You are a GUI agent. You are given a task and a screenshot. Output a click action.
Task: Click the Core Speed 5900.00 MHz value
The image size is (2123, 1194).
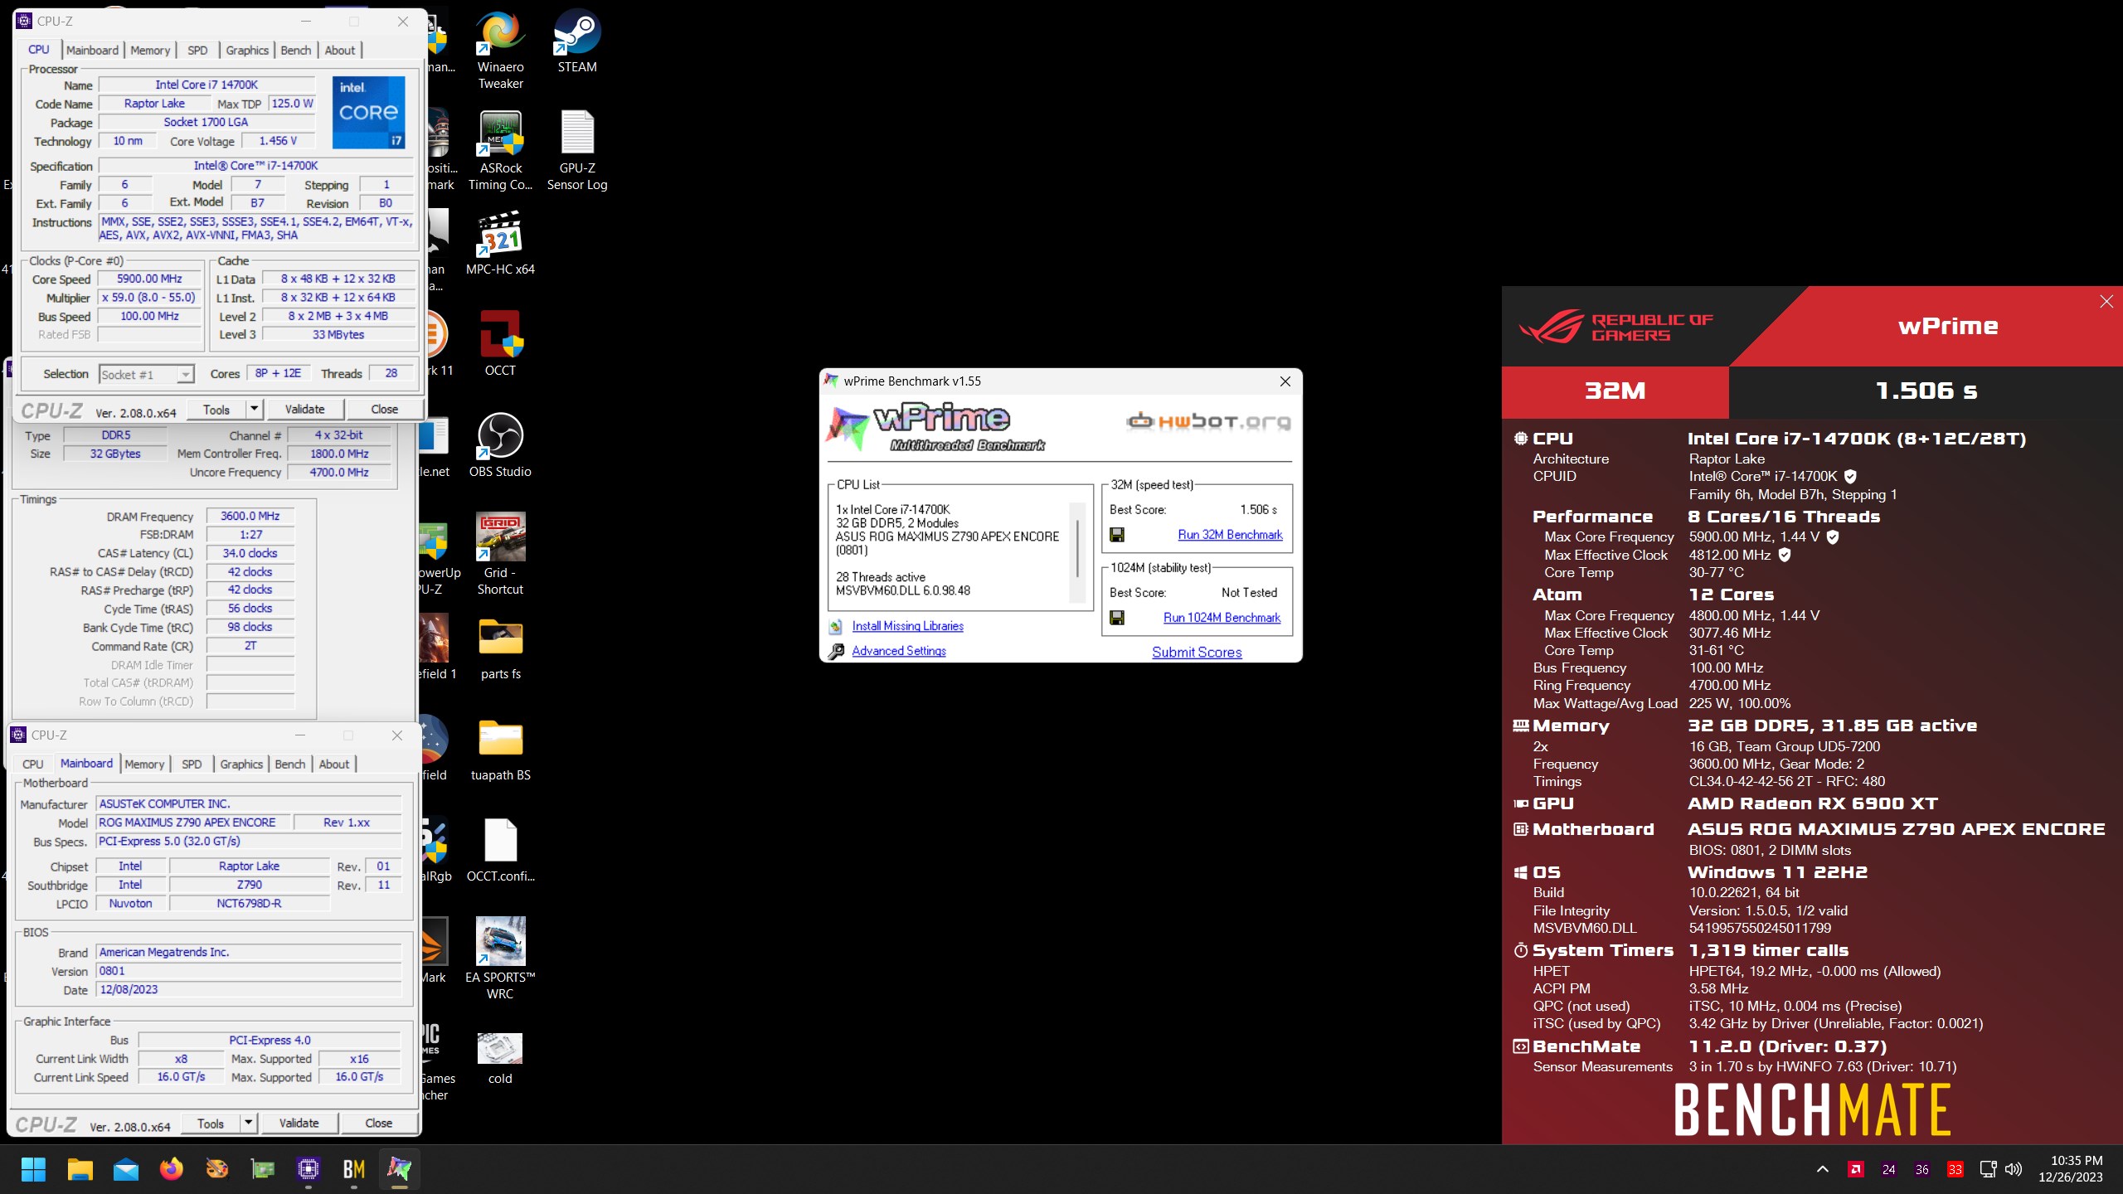coord(149,279)
